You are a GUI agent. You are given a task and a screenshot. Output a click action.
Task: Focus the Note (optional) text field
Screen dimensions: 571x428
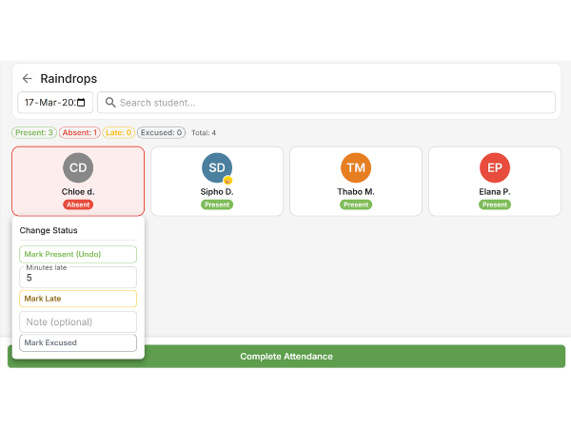coord(78,322)
